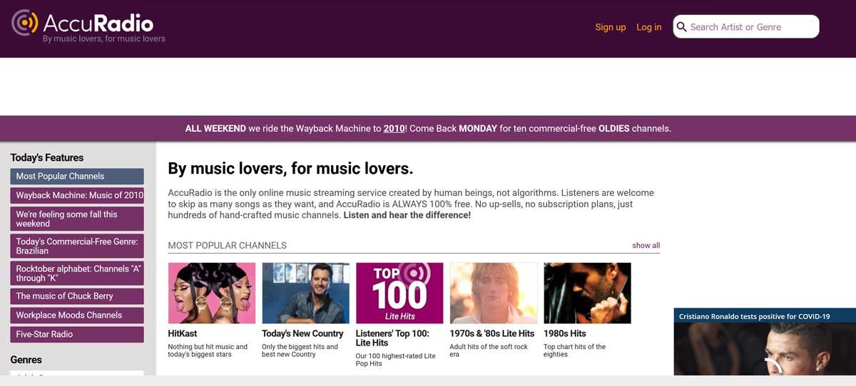This screenshot has width=856, height=386.
Task: Click the 1980s Hits title
Action: coord(565,333)
